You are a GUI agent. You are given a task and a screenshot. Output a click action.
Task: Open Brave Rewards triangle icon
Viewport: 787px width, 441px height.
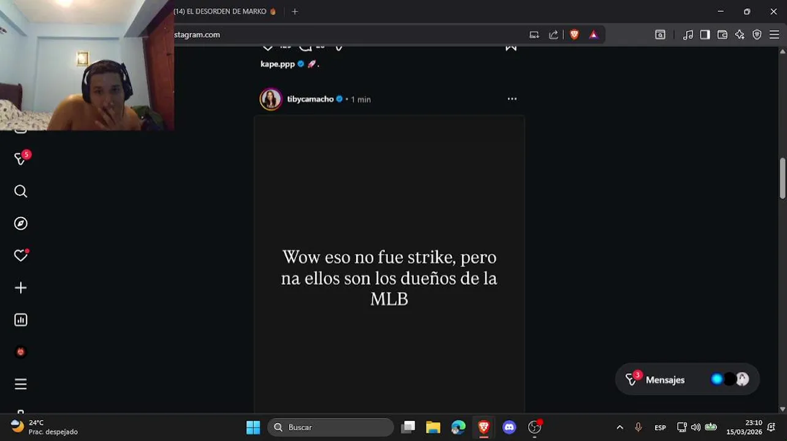pos(593,35)
